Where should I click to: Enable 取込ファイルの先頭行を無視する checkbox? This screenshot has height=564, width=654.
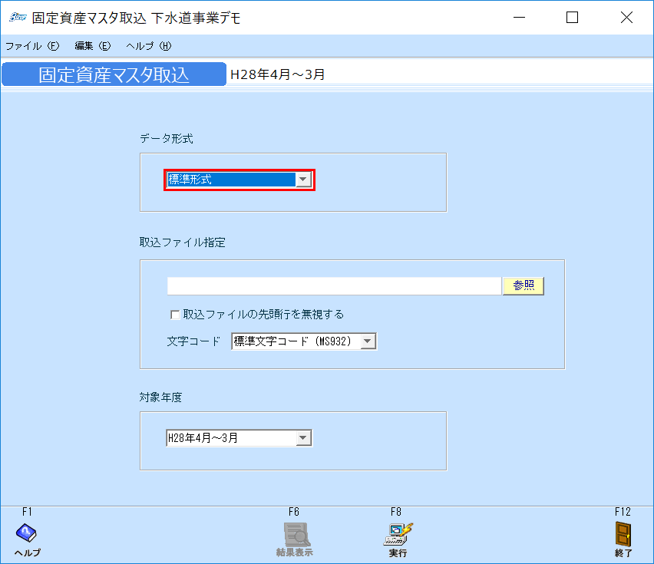pos(174,314)
